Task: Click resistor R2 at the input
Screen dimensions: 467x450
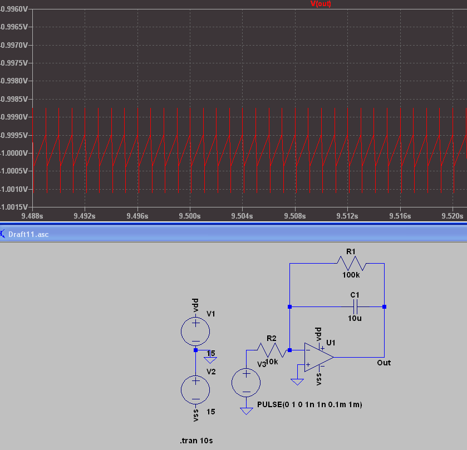Action: point(272,350)
